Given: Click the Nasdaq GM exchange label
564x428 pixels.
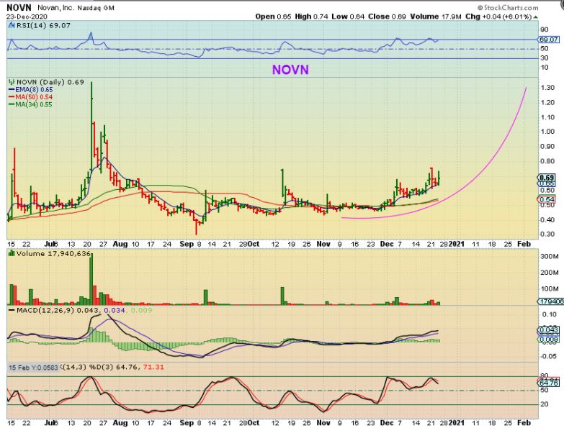Looking at the screenshot, I should point(96,8).
